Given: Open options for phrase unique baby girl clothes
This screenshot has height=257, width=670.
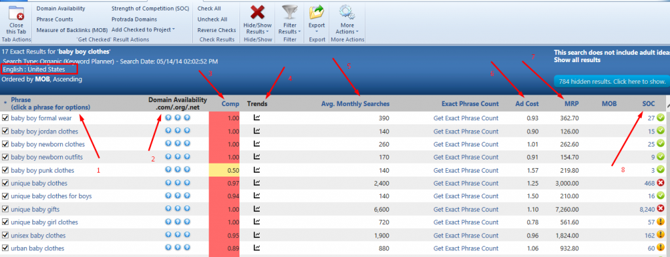Looking at the screenshot, I should [x=44, y=222].
